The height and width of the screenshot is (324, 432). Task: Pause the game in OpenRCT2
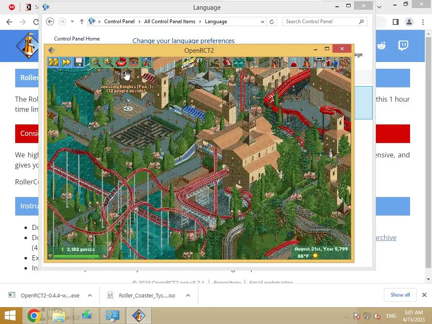click(54, 62)
